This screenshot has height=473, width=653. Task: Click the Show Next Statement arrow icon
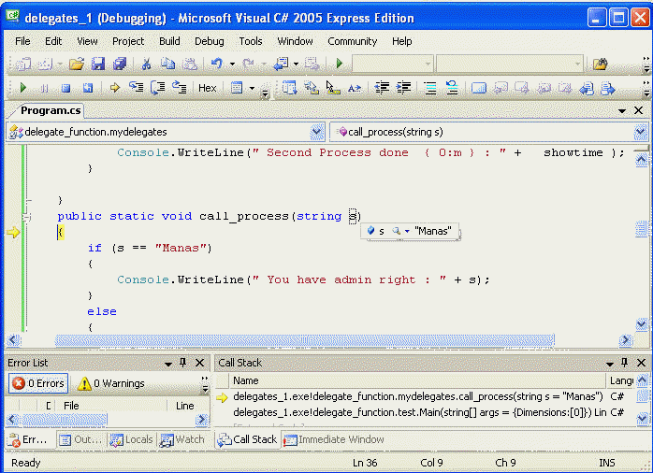pos(114,88)
